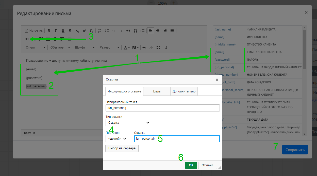Image resolution: width=317 pixels, height=176 pixels.
Task: Open the Шрифт font dropdown
Action: (85, 47)
